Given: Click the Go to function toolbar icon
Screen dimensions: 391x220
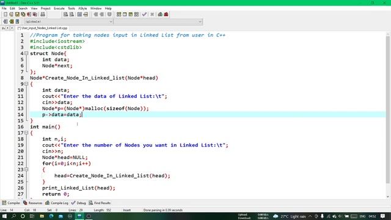Looking at the screenshot, I should point(79,15).
